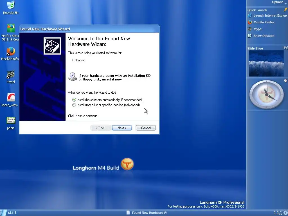The width and height of the screenshot is (288, 216).
Task: Open the Recycle Bin desktop icon
Action: tap(11, 8)
